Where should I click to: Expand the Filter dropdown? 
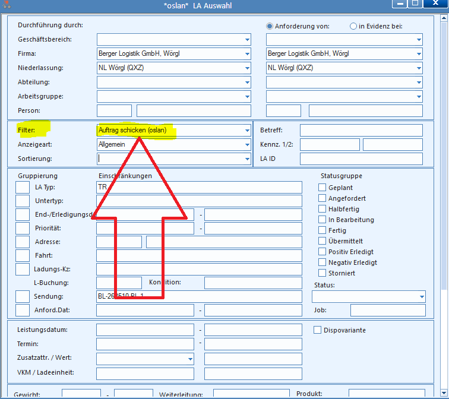click(247, 130)
